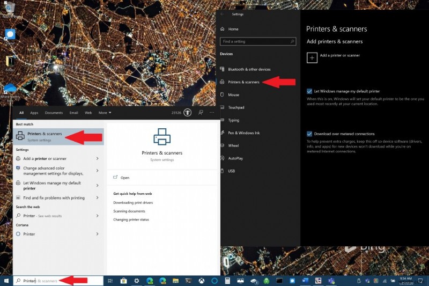Open Microsoft Teams from taskbar
The width and height of the screenshot is (429, 286).
(331, 281)
